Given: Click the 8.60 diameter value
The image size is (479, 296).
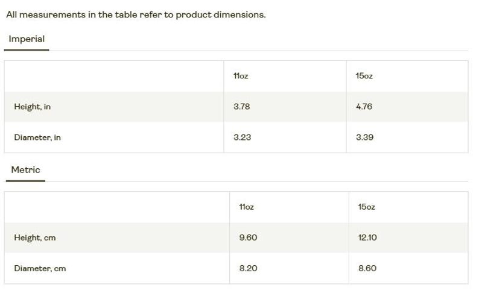Looking at the screenshot, I should point(367,268).
